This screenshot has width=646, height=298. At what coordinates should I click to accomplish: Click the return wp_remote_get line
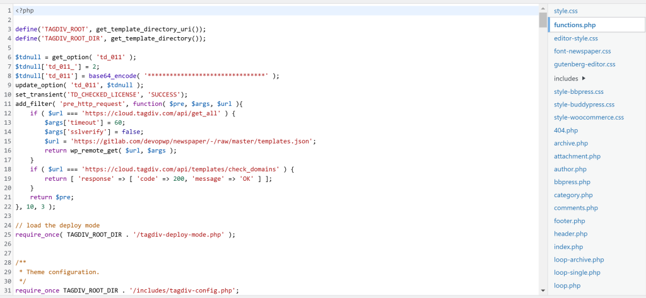point(110,150)
